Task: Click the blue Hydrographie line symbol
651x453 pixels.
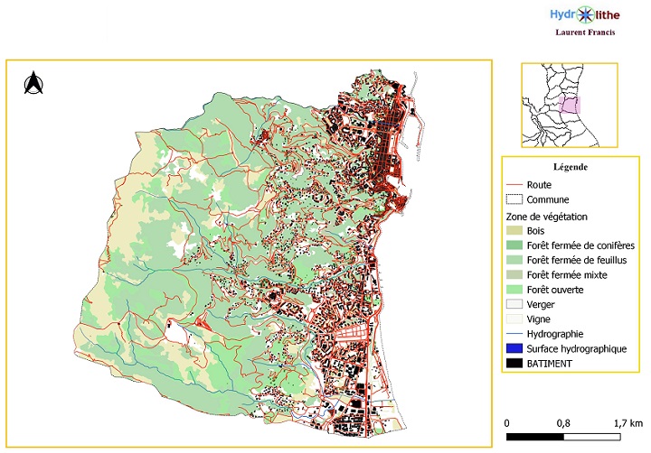Action: click(x=514, y=333)
